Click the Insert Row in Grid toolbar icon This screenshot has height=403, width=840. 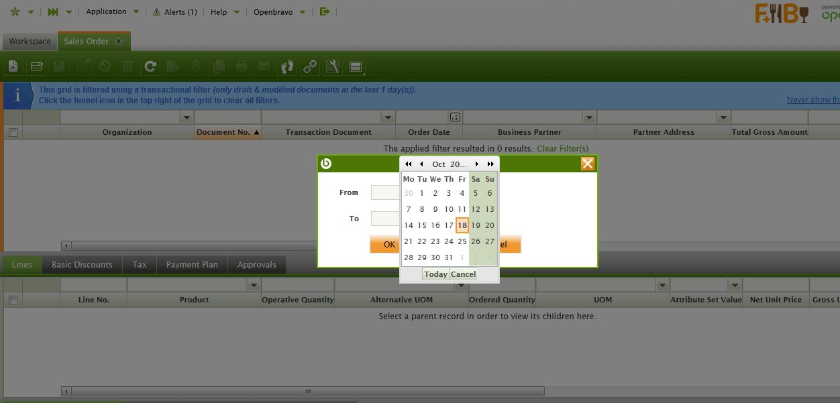click(36, 66)
